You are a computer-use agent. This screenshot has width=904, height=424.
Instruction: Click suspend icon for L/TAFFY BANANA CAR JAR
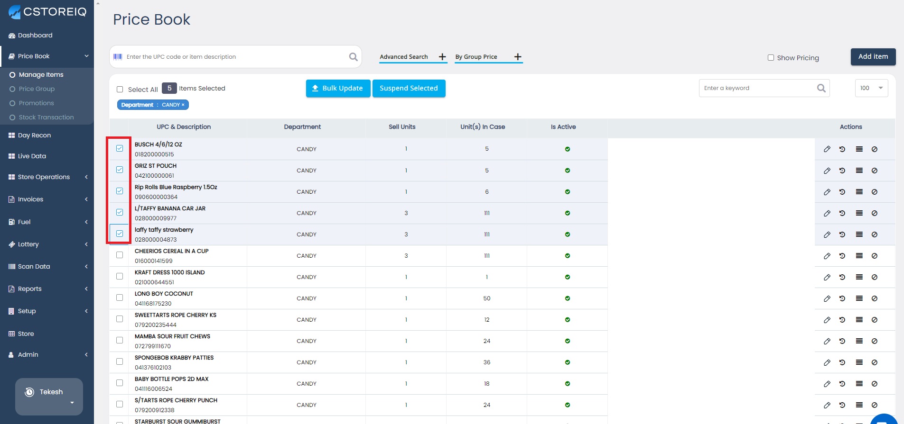point(875,213)
